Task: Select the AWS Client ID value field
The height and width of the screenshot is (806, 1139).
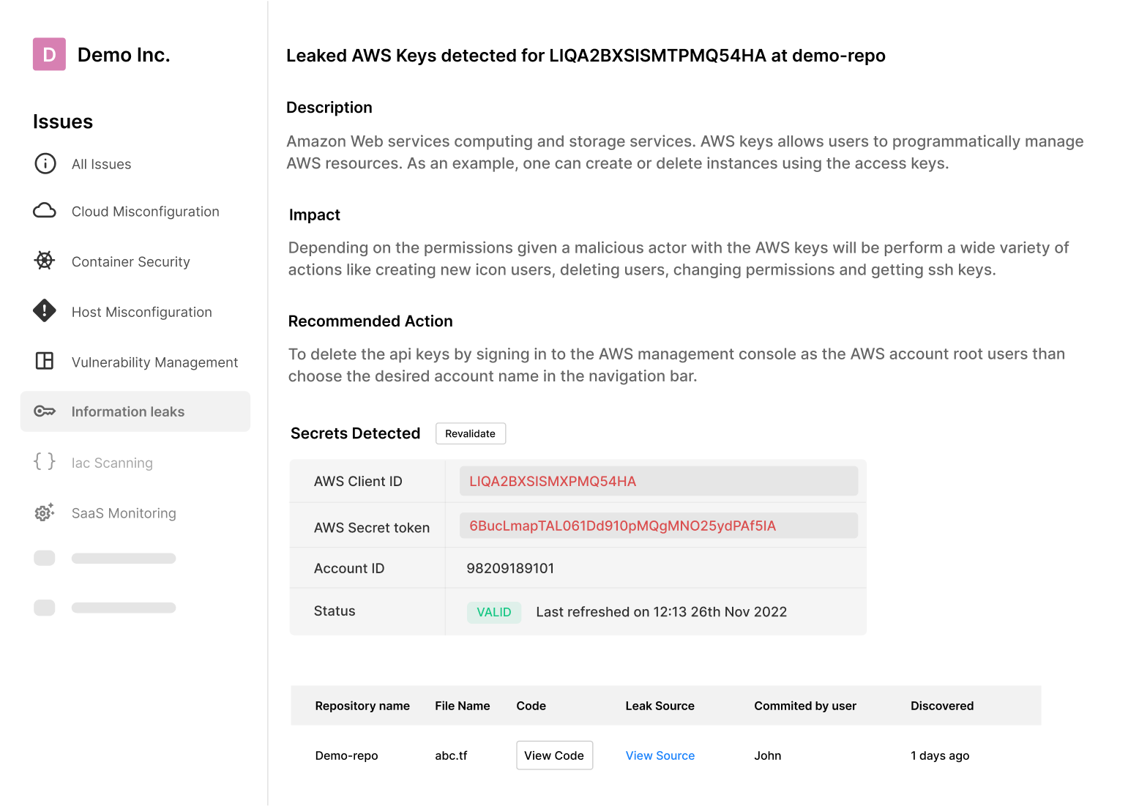Action: pos(658,481)
